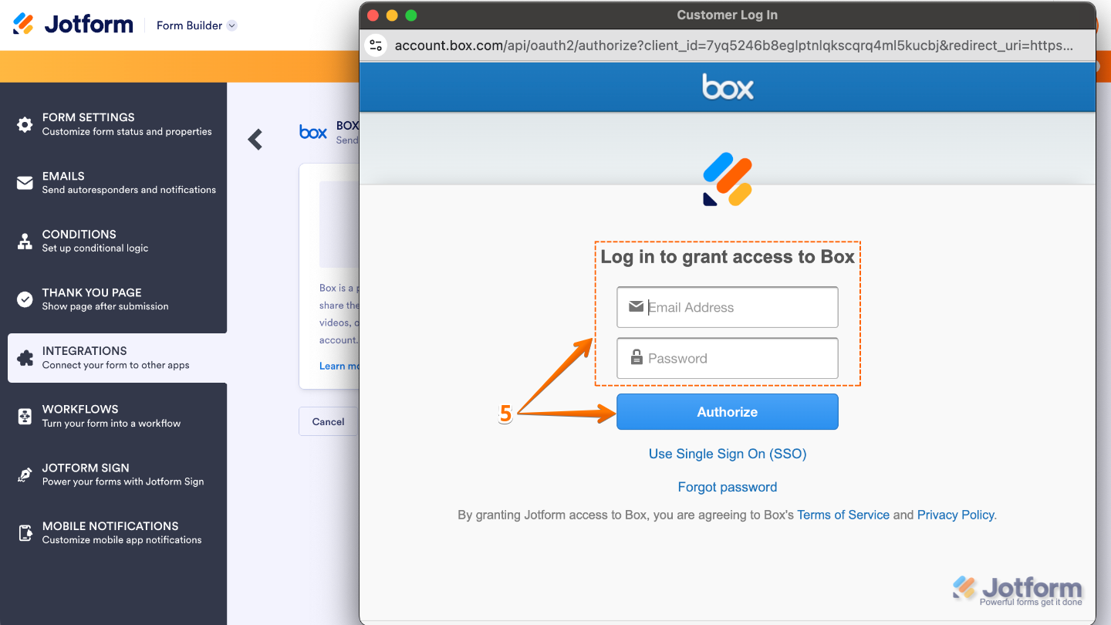Click the Mobile Notifications phone icon
This screenshot has width=1111, height=625.
click(25, 533)
